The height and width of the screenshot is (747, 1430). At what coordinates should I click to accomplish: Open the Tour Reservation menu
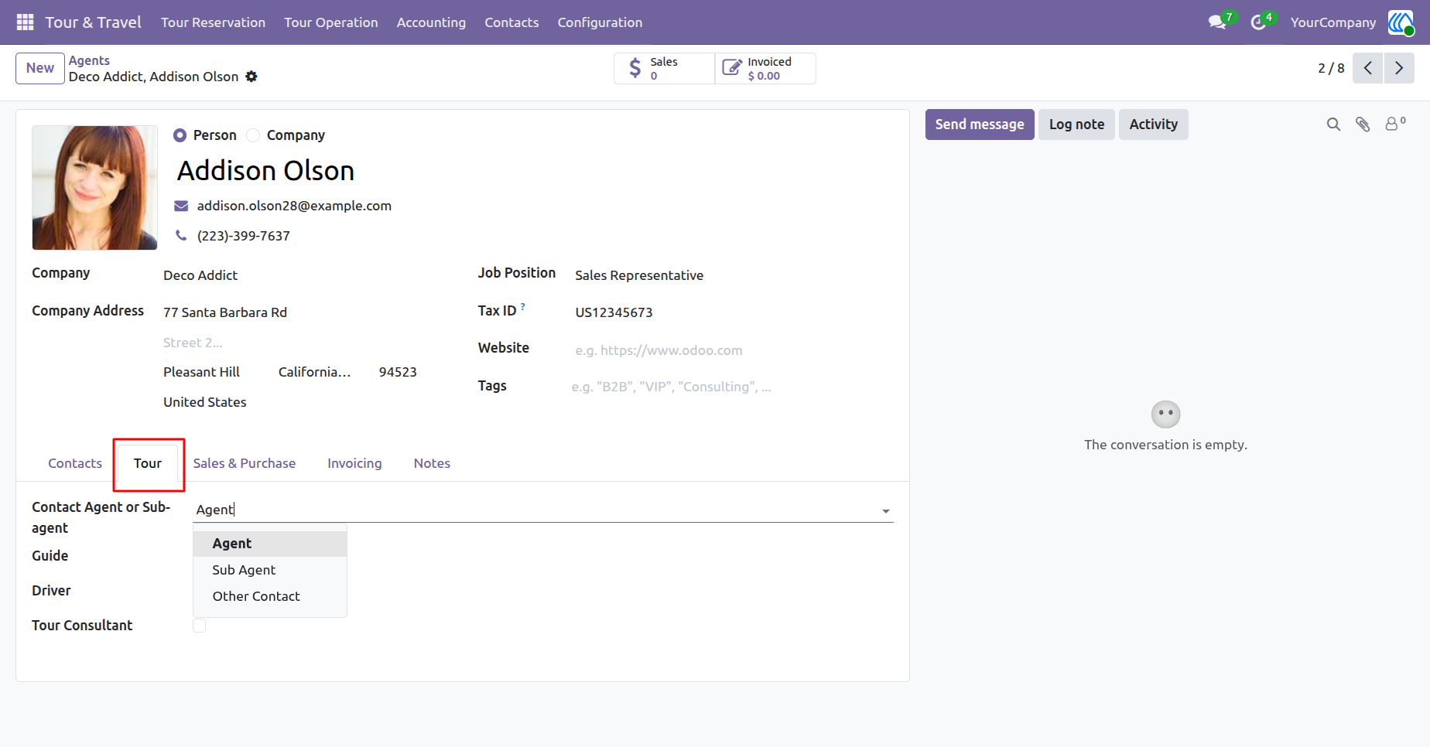point(213,22)
